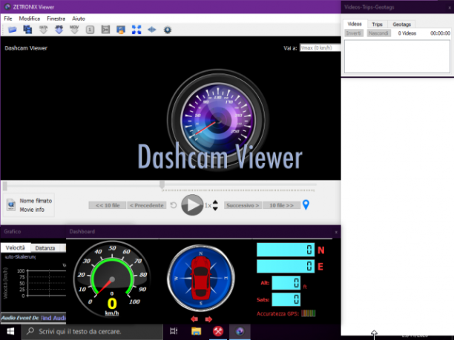This screenshot has width=454, height=340.
Task: Switch to the Videos tab
Action: pos(355,24)
